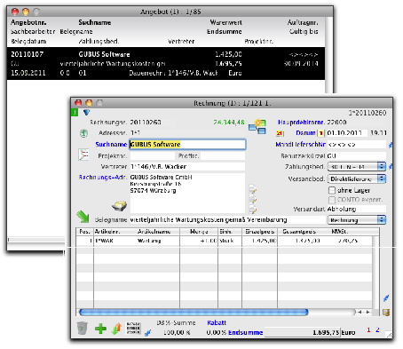Toggle the 'ohne Lager' checkbox

pos(332,190)
